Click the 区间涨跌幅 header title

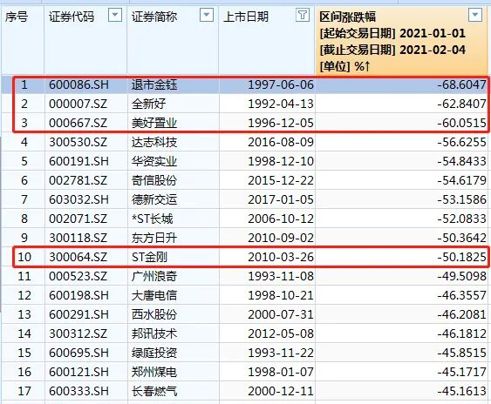(348, 17)
